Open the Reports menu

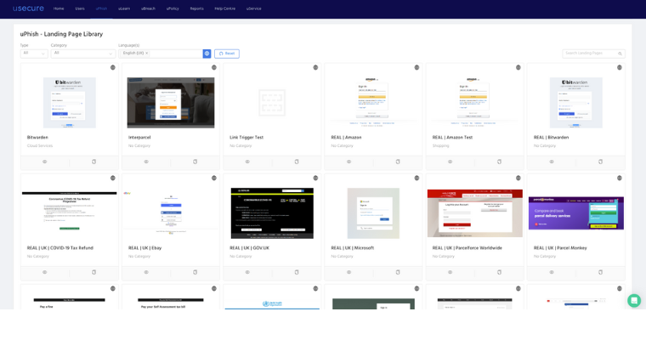pyautogui.click(x=197, y=8)
